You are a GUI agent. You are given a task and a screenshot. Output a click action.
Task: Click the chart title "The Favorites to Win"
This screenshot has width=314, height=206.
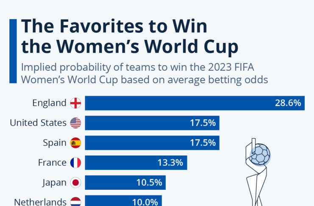coord(114,27)
